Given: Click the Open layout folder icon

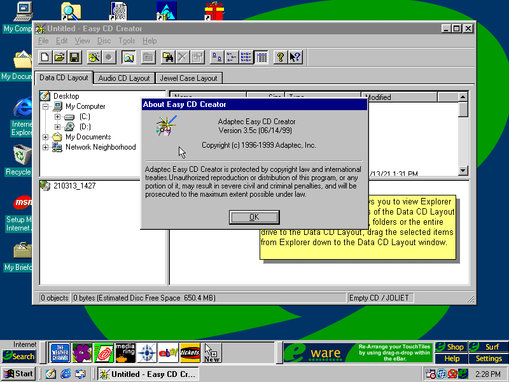Looking at the screenshot, I should pyautogui.click(x=59, y=57).
